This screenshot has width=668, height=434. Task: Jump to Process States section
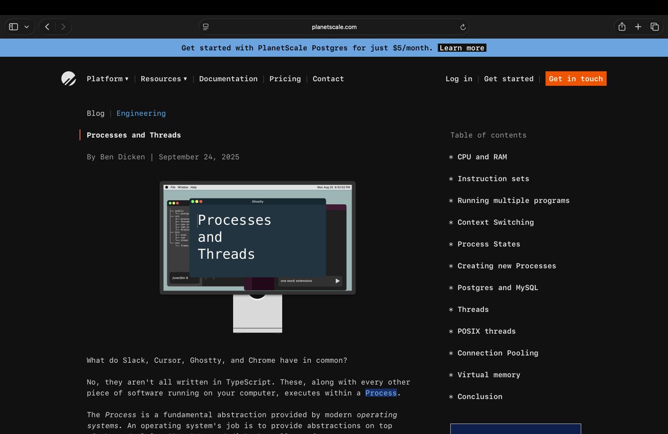tap(489, 244)
